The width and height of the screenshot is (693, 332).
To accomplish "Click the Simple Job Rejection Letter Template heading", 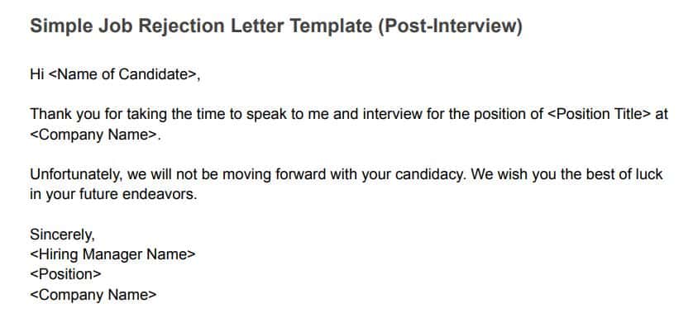I will point(276,26).
